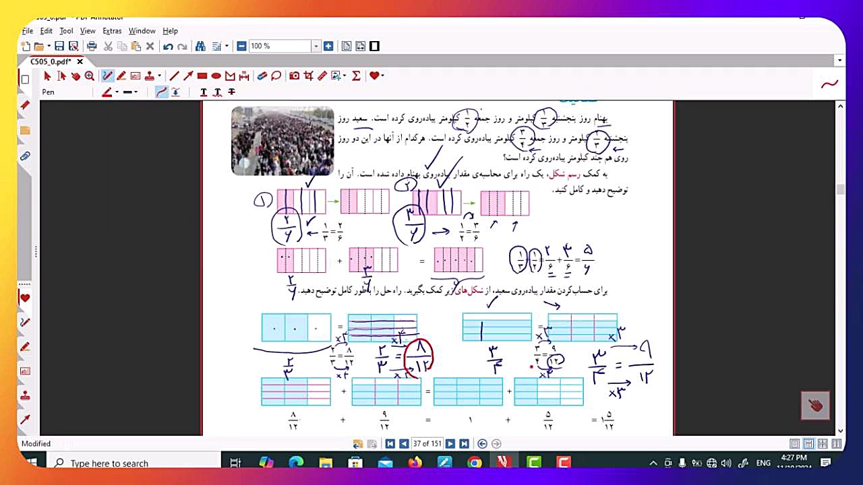Viewport: 863px width, 485px height.
Task: Click the hand icon button at bottom right
Action: point(815,406)
